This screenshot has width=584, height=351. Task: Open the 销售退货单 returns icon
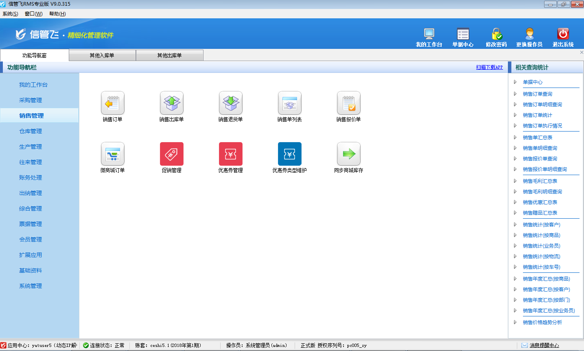(231, 103)
